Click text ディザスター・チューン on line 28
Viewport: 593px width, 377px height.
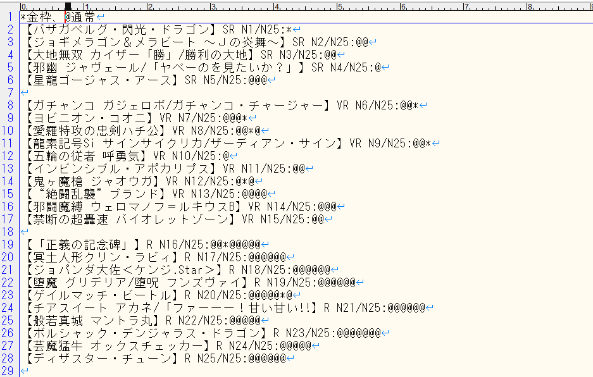click(102, 359)
